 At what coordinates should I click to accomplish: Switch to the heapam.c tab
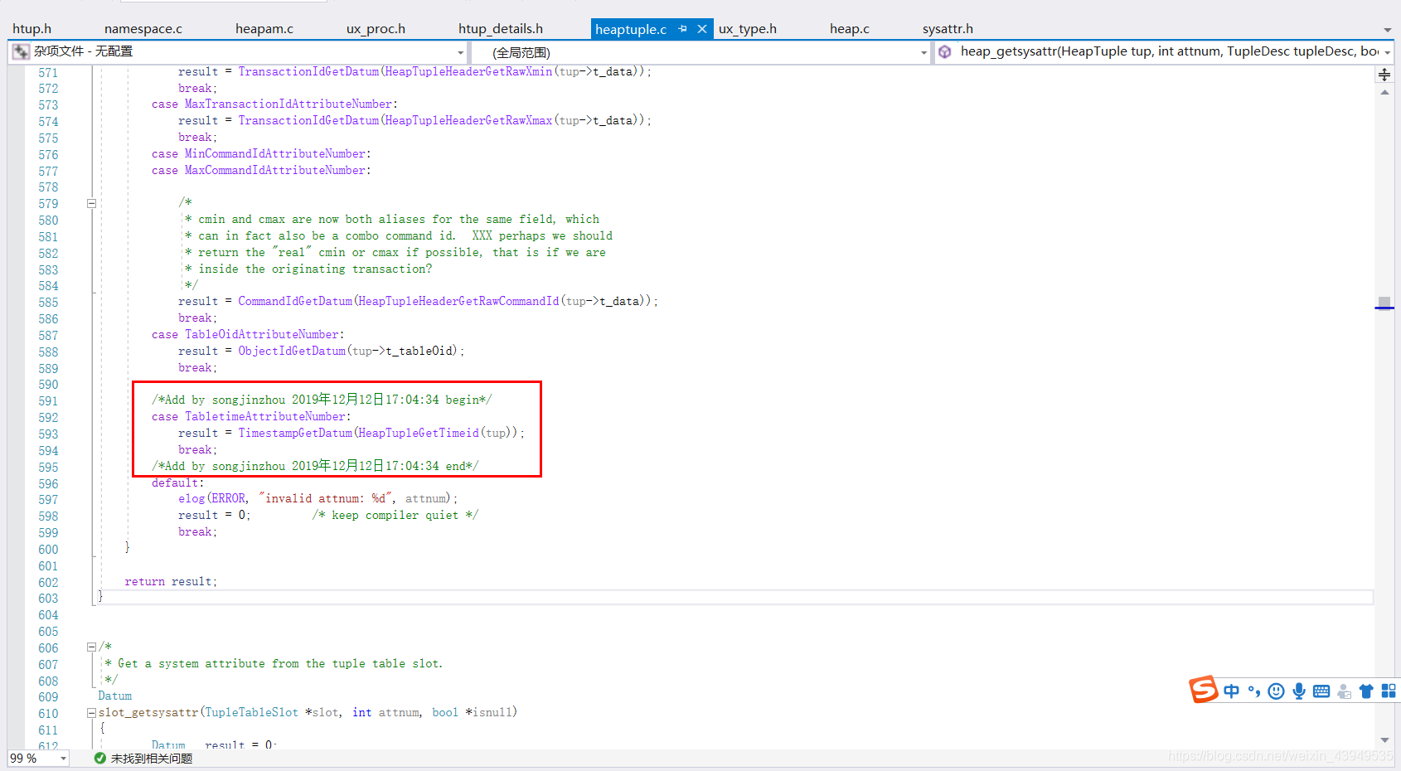pyautogui.click(x=264, y=29)
